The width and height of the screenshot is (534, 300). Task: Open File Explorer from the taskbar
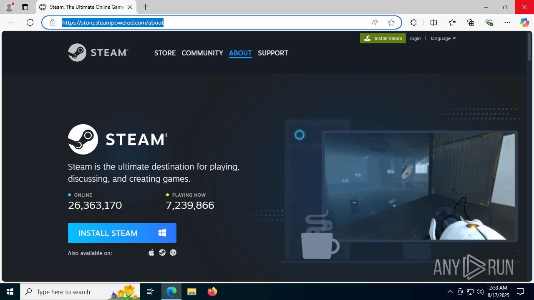coord(192,292)
